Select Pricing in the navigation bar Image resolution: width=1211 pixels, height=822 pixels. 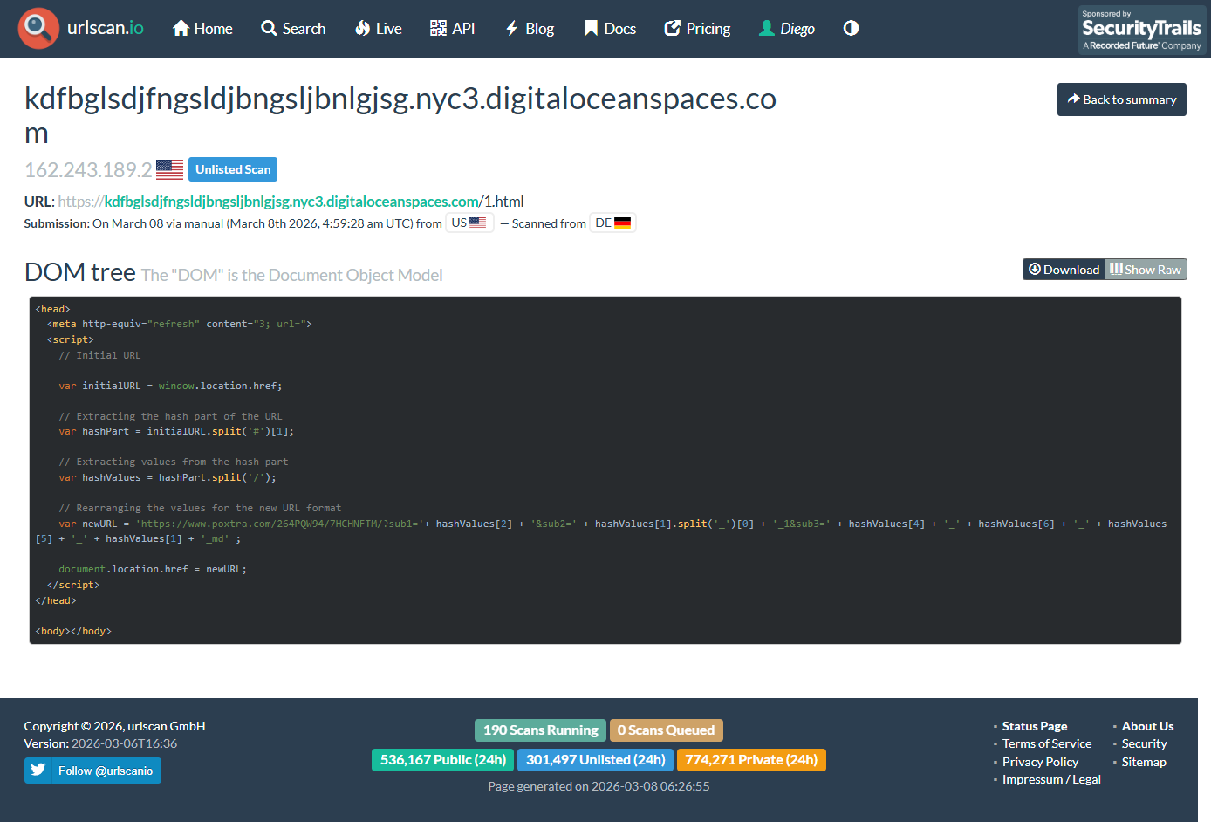pyautogui.click(x=697, y=28)
